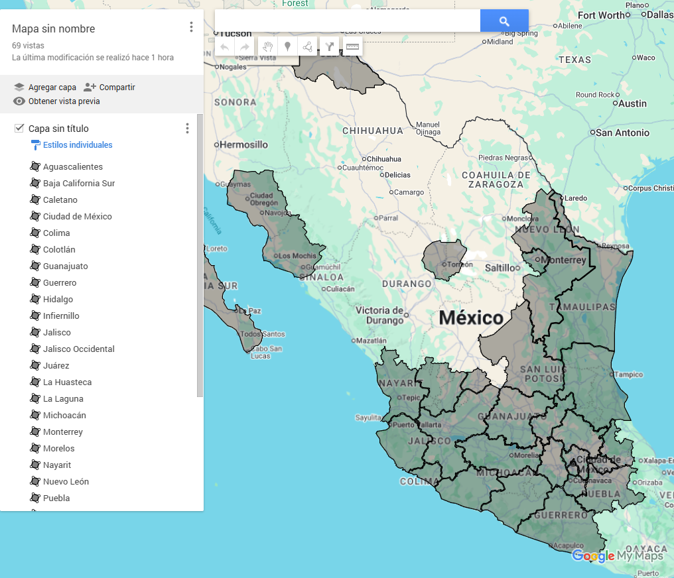Click the last modification time text
The width and height of the screenshot is (674, 578).
[93, 58]
